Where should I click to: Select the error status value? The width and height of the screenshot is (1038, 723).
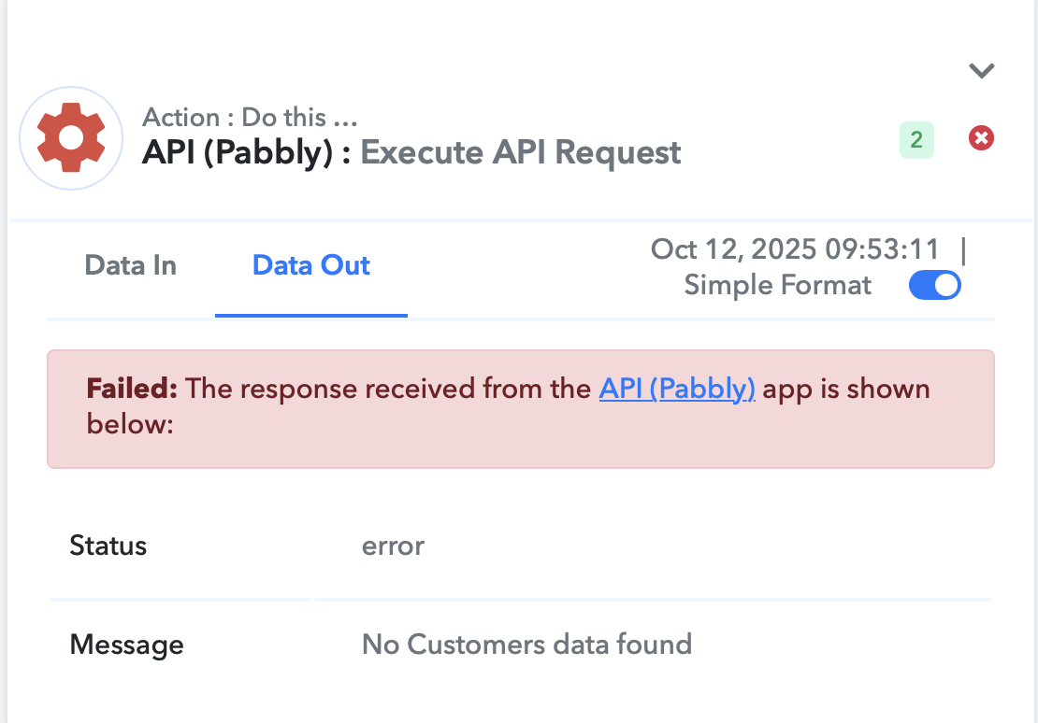(x=393, y=546)
